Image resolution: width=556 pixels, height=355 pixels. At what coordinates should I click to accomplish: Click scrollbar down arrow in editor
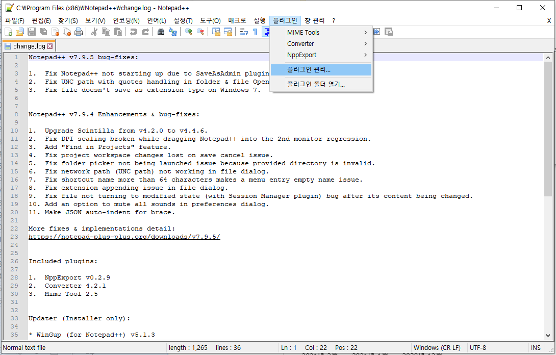(x=548, y=335)
